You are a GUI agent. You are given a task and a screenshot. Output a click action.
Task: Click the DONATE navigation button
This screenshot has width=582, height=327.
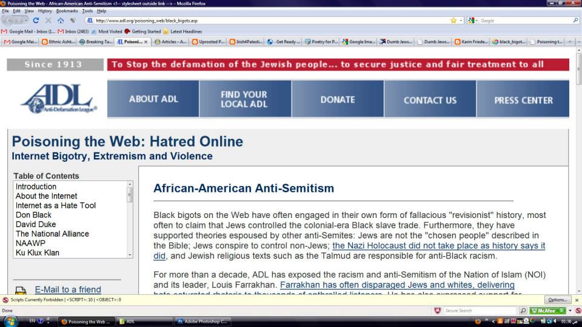[338, 99]
